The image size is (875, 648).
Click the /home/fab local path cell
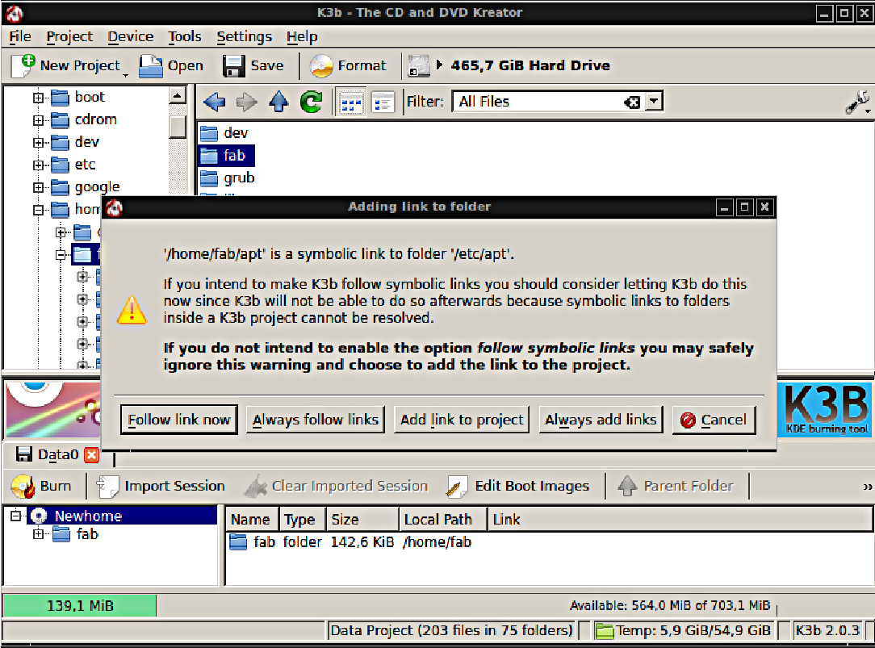click(437, 542)
